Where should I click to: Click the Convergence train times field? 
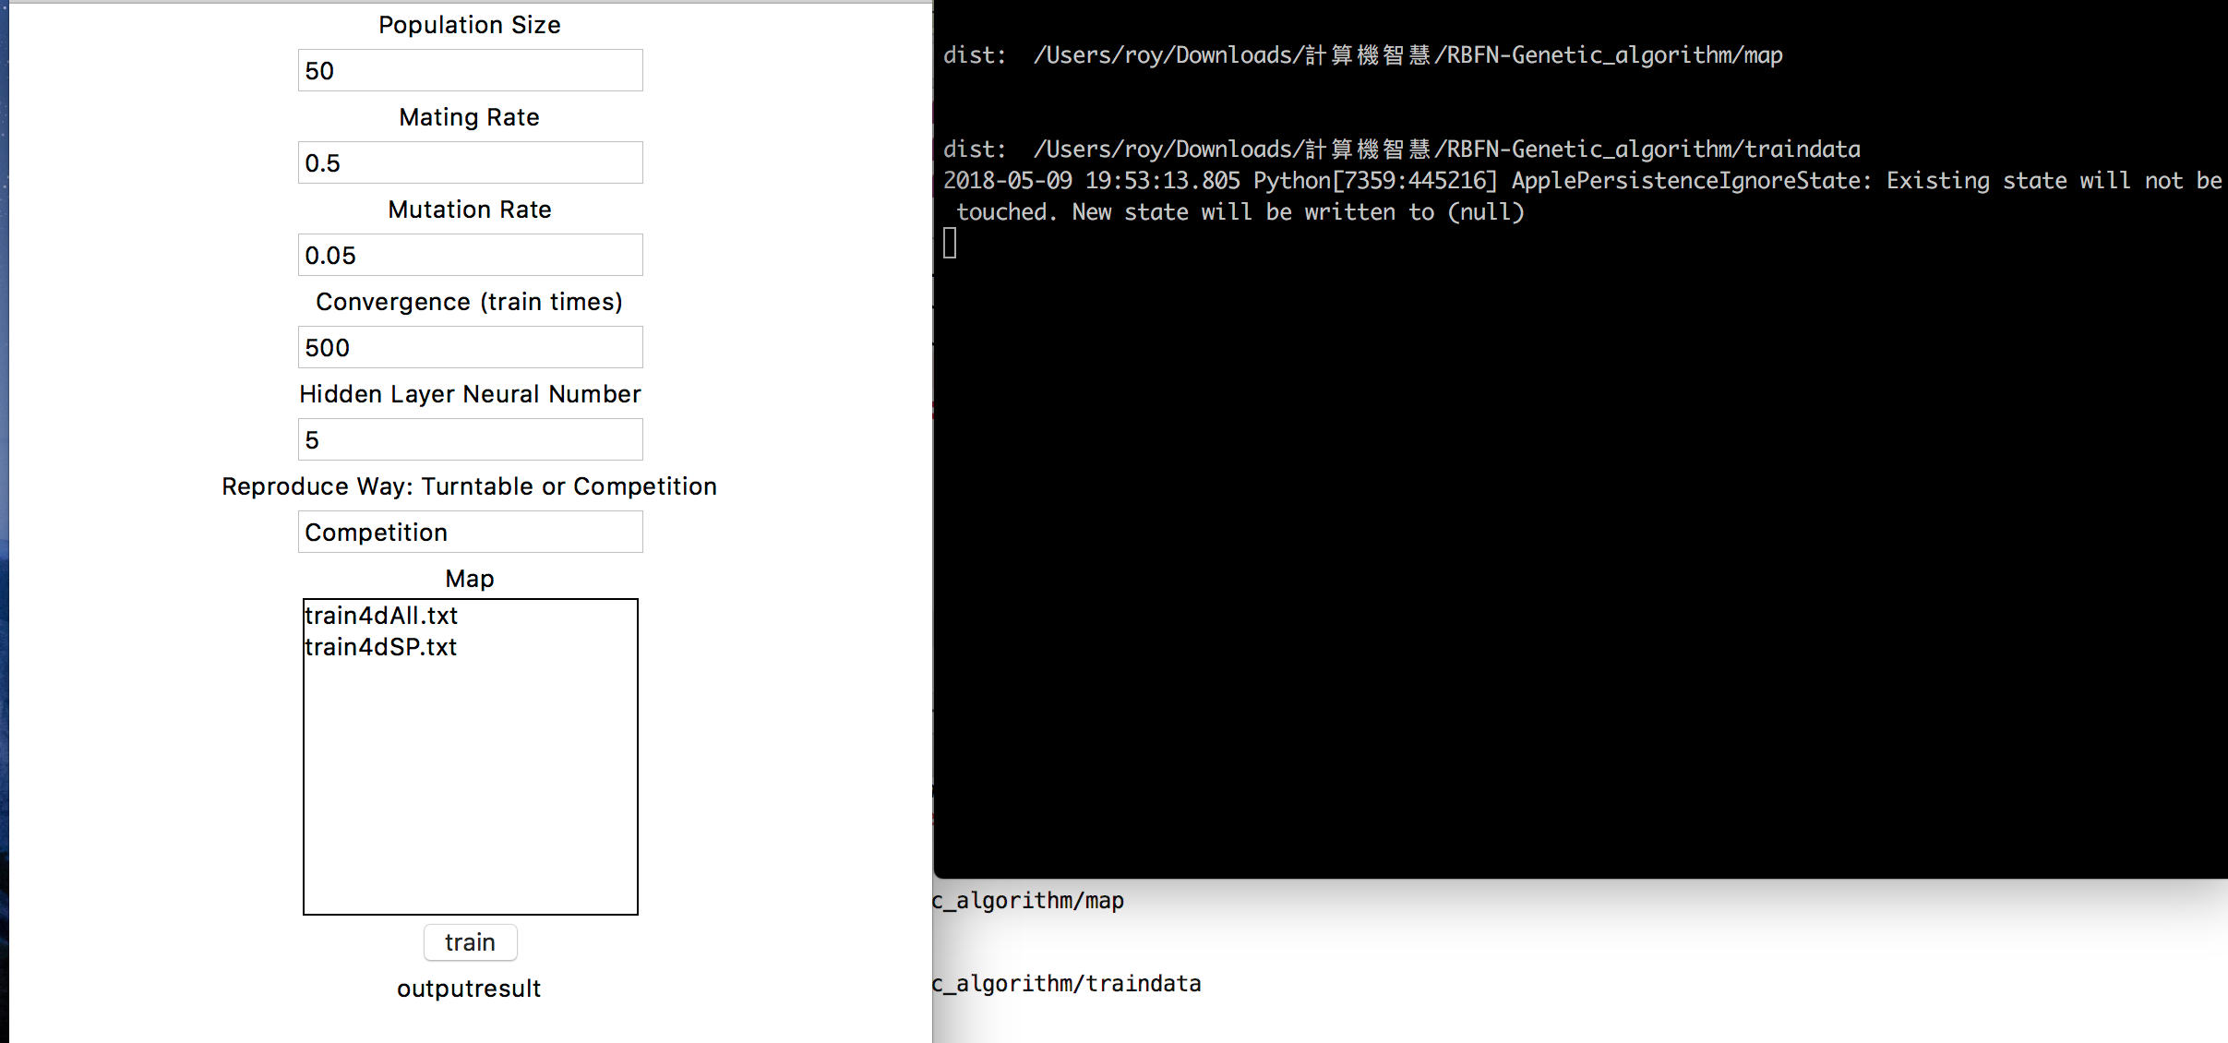pyautogui.click(x=470, y=347)
